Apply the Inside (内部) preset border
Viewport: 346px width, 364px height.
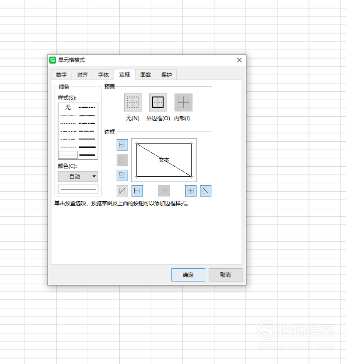(183, 102)
